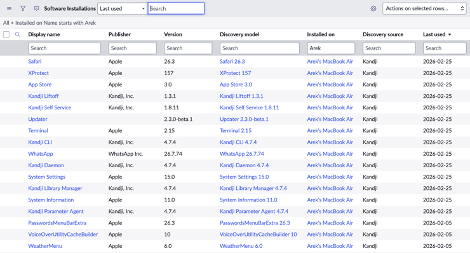Click the Last used column search field
Viewport: 470px width, 253px height.
click(445, 48)
